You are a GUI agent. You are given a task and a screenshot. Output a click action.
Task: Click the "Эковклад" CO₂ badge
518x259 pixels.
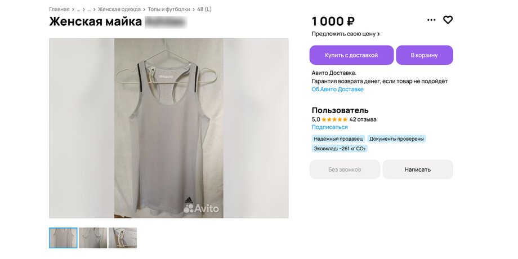pos(340,149)
